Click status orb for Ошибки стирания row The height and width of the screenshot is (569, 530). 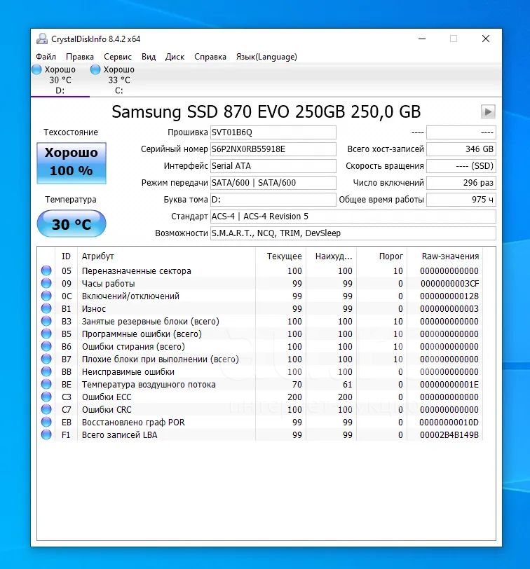tap(46, 346)
